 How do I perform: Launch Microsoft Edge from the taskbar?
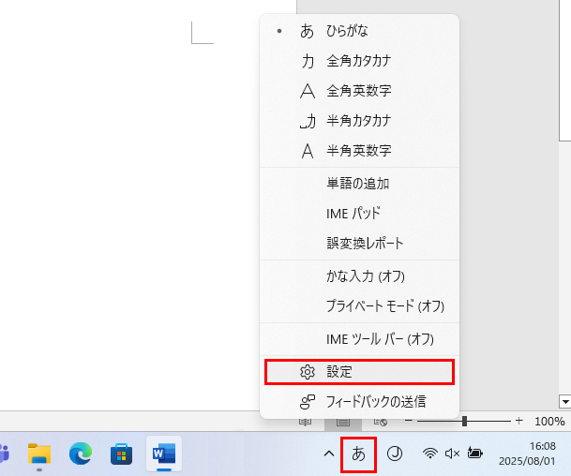[81, 454]
